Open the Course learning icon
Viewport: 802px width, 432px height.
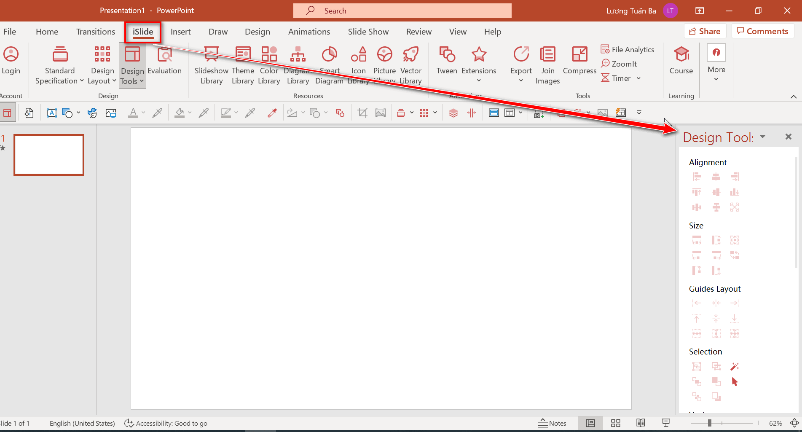pos(681,55)
